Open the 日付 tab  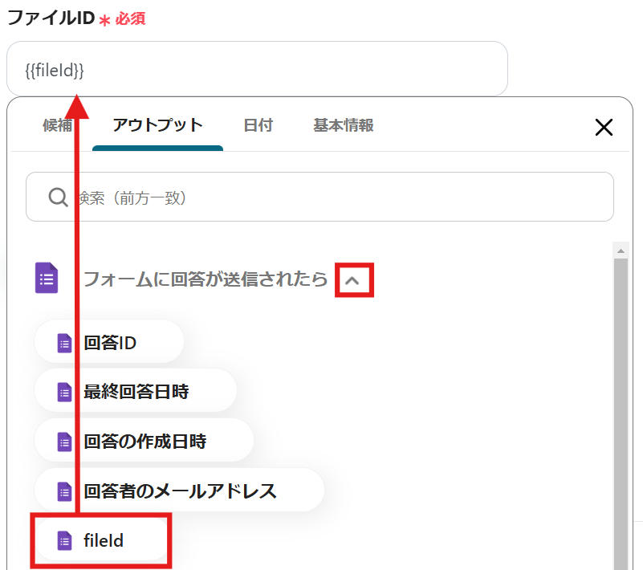[x=258, y=125]
